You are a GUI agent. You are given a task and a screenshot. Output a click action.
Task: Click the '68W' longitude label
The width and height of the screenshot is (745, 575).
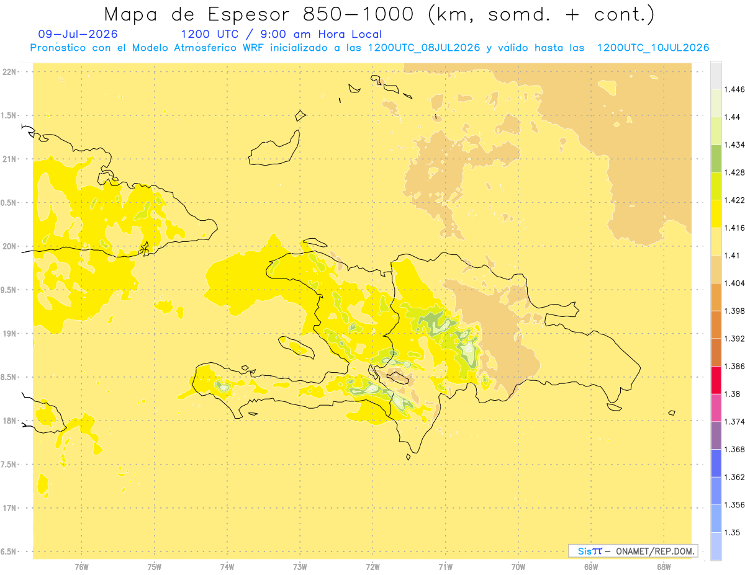click(x=664, y=567)
